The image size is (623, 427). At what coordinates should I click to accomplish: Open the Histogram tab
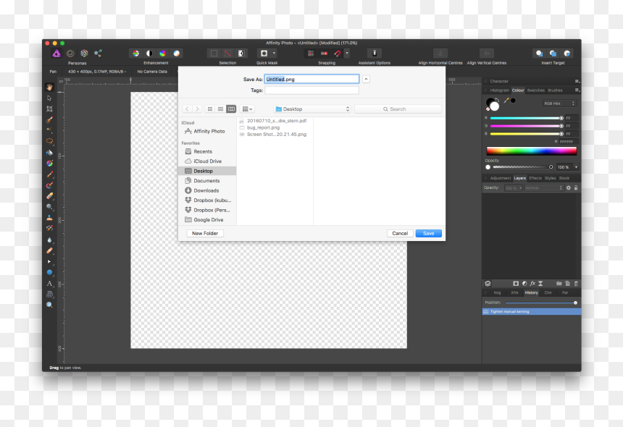click(499, 90)
